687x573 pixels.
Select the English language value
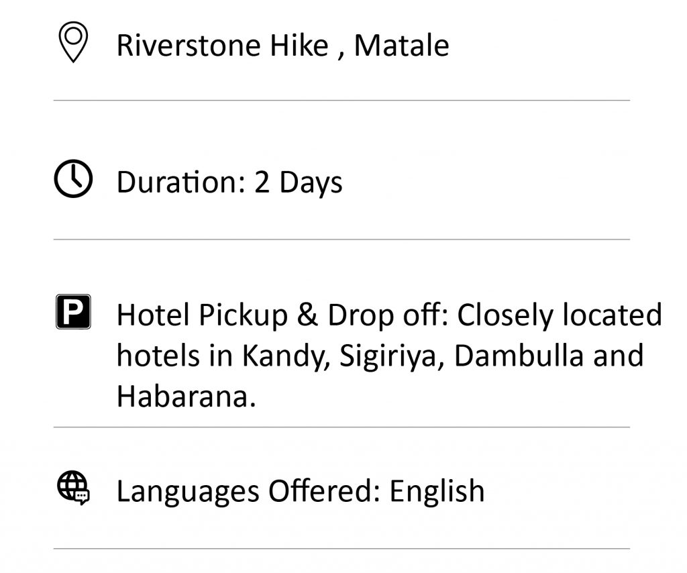[x=437, y=491]
